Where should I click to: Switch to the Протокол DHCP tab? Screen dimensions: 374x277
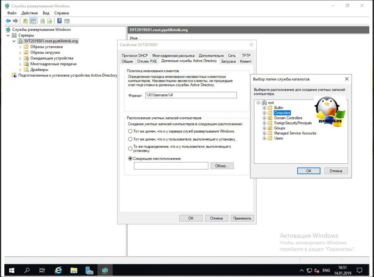[x=135, y=56]
